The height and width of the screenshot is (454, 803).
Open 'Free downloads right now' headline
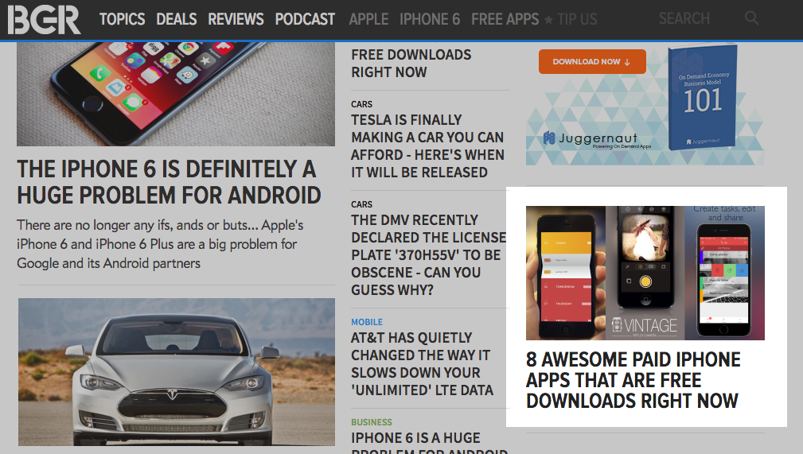click(x=411, y=64)
